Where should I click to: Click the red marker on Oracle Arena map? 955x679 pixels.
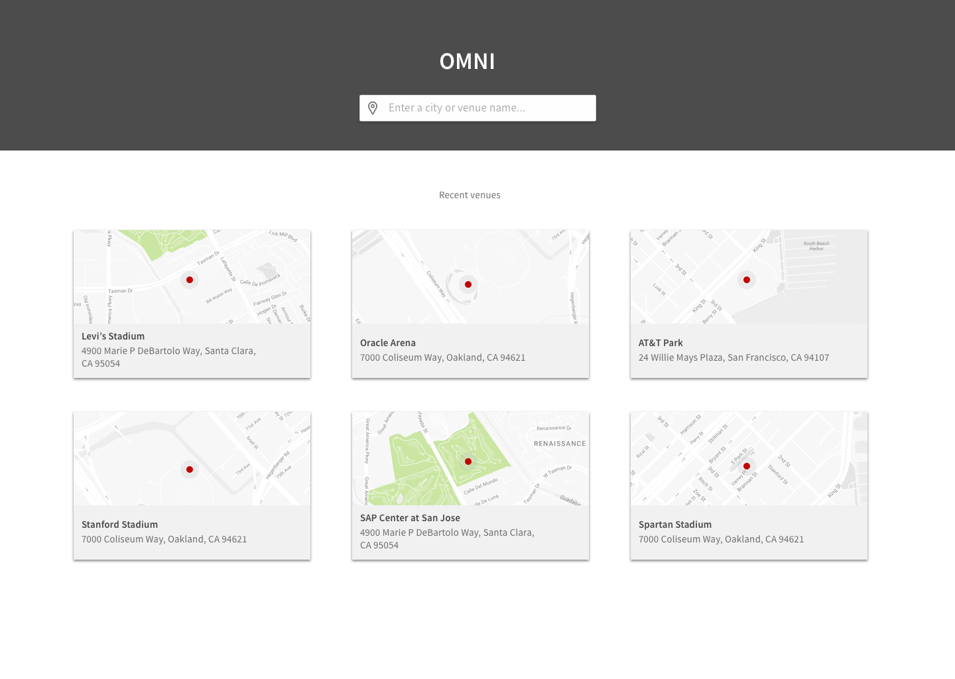(468, 284)
